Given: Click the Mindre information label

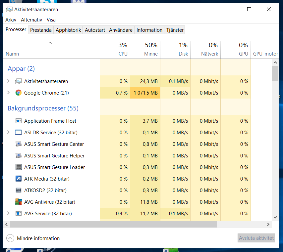Looking at the screenshot, I should tap(38, 238).
